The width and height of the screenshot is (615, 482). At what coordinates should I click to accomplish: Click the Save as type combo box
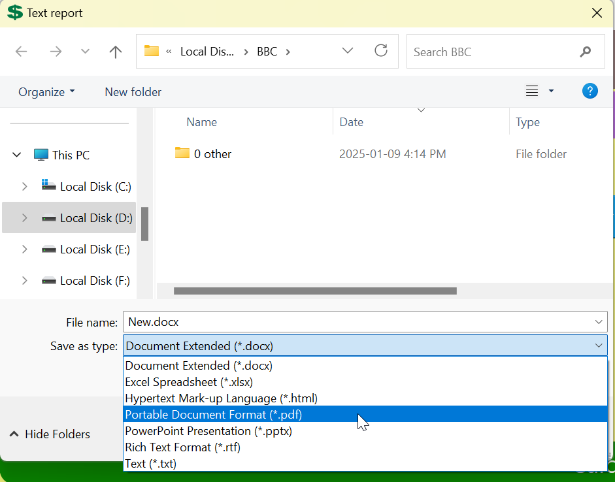365,345
